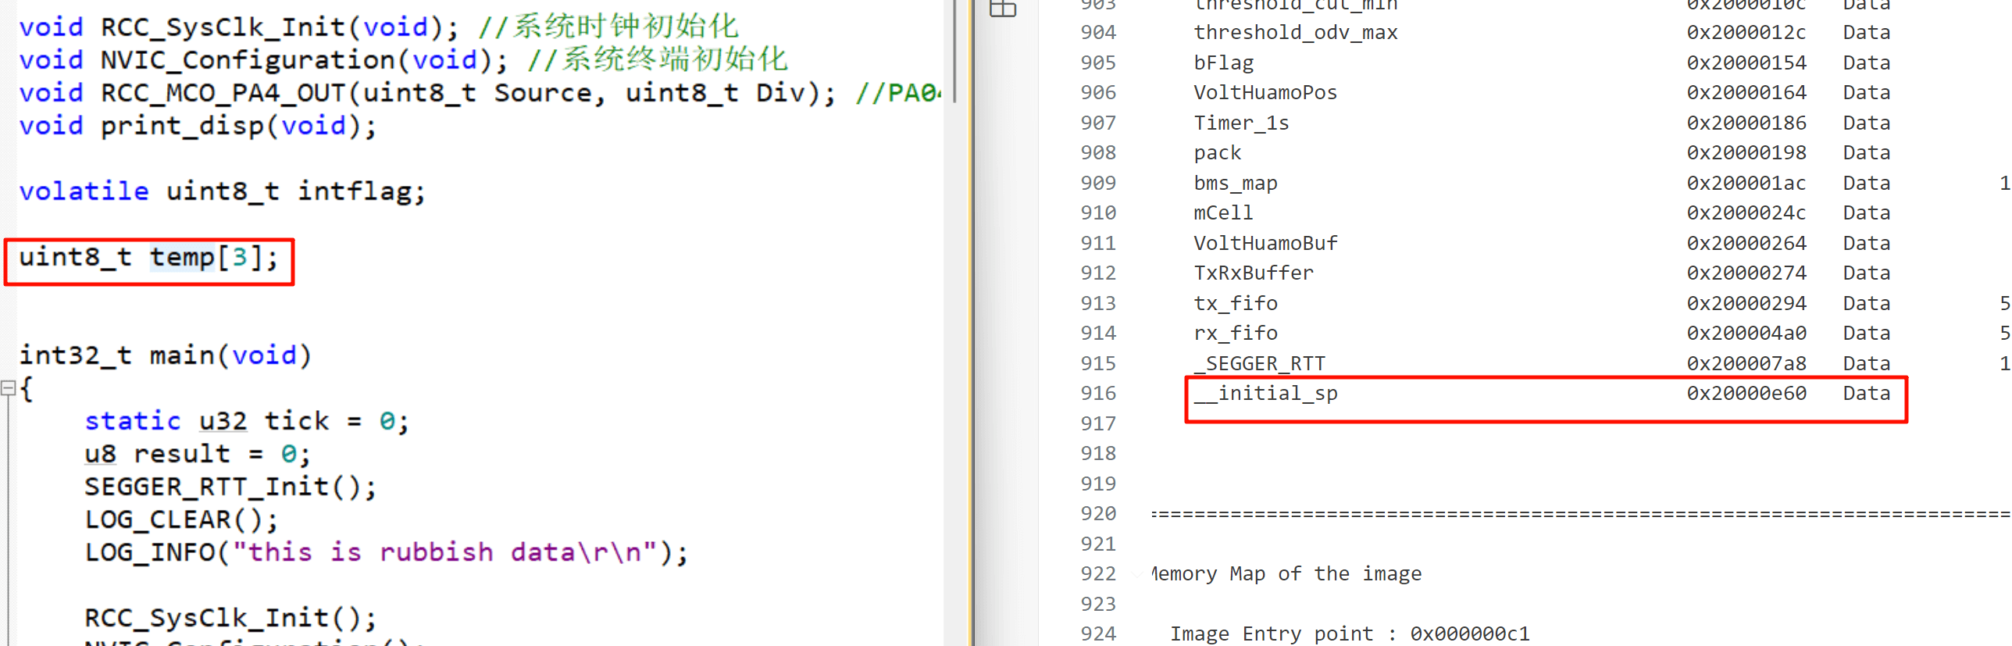Click the print_disp function prototype
Image resolution: width=2012 pixels, height=646 pixels.
[183, 126]
